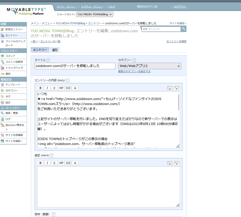Change the category from Web/Webアプリ2 dropdown

coord(150,66)
